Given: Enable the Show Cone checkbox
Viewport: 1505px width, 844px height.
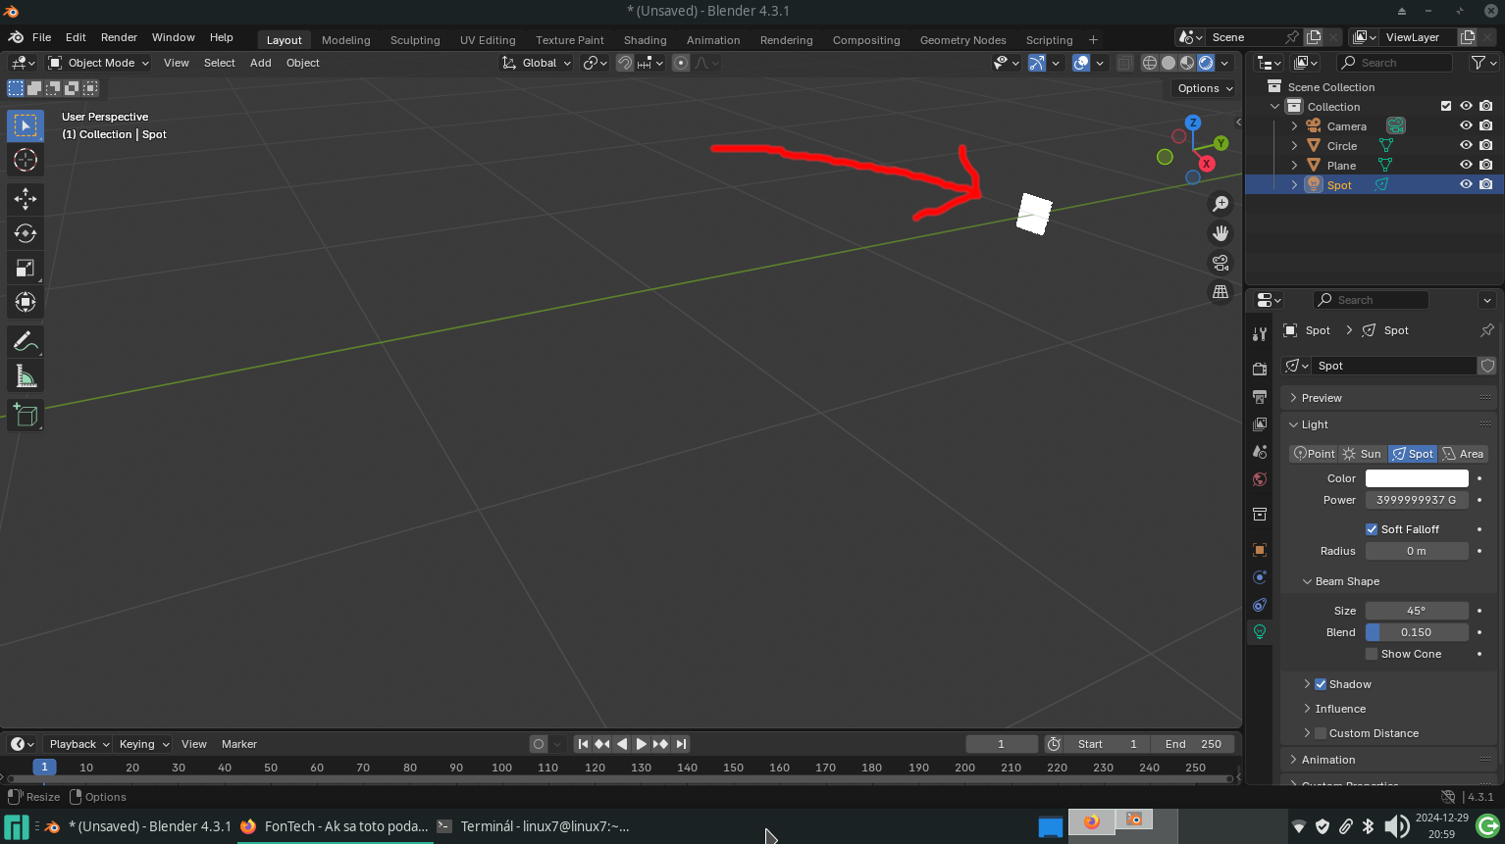Looking at the screenshot, I should 1372,654.
